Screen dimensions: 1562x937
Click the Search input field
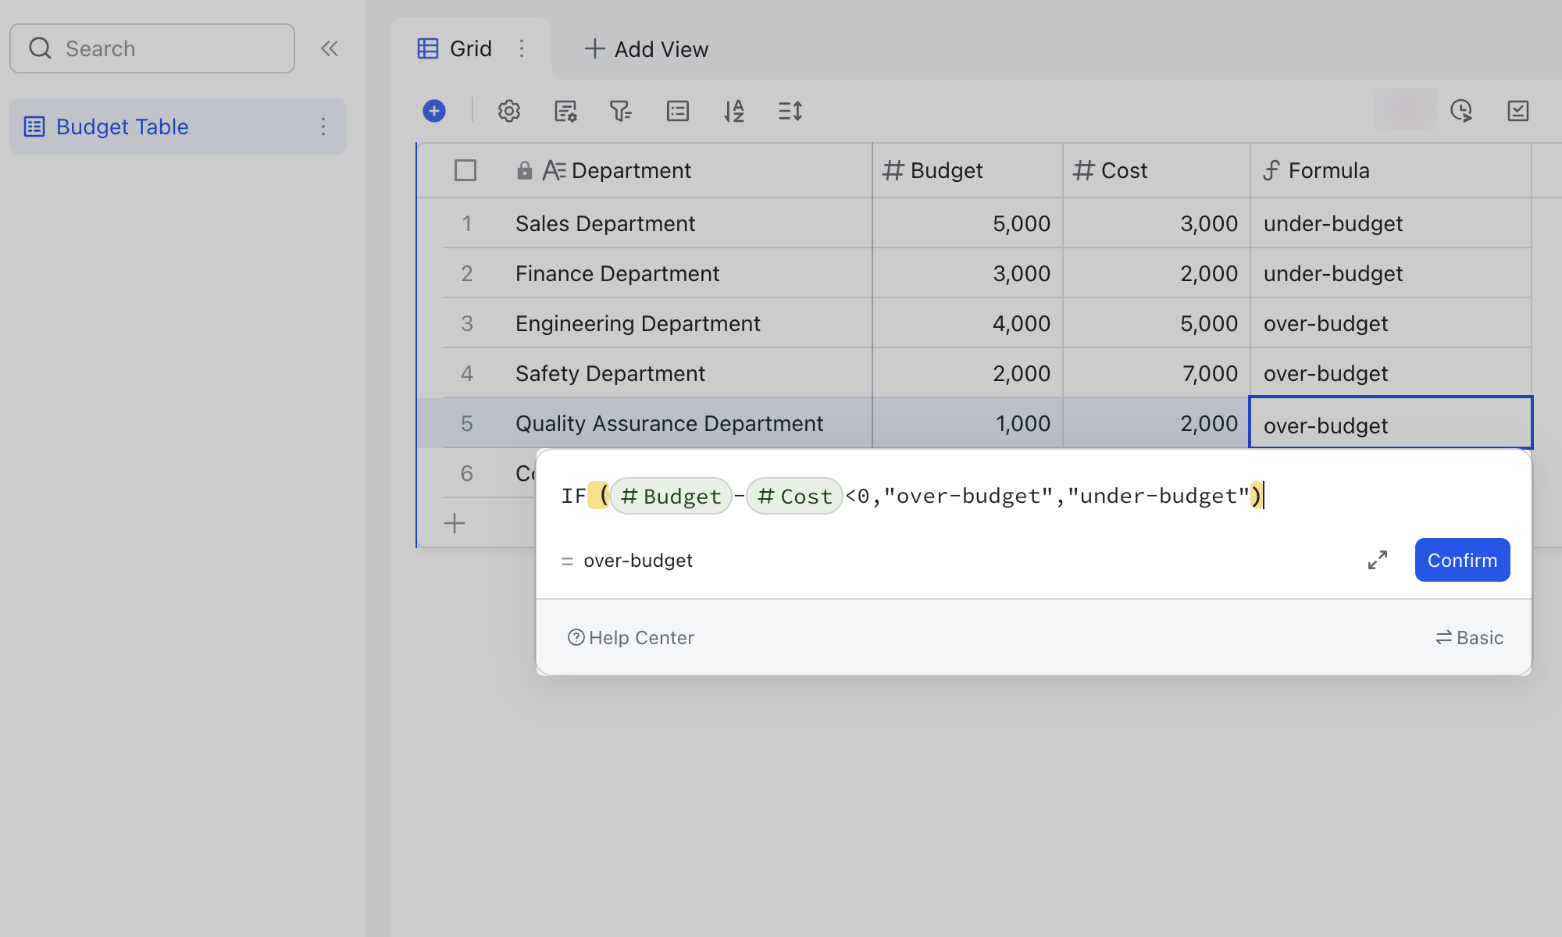tap(152, 48)
